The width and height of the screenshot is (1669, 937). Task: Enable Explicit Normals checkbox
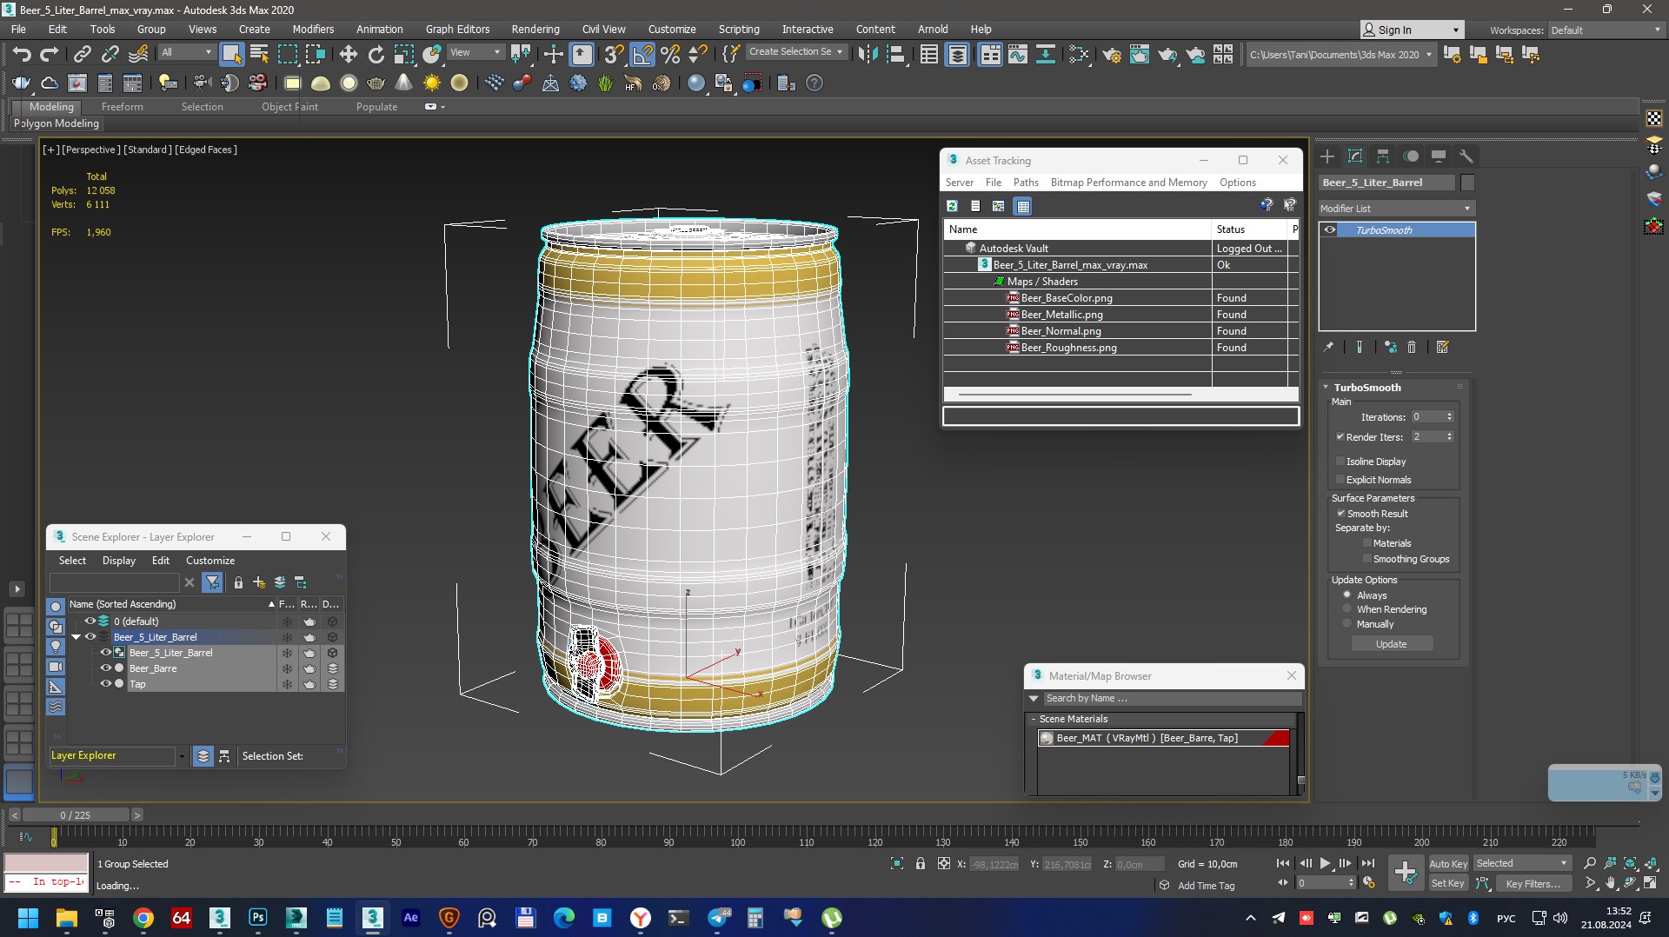pyautogui.click(x=1340, y=479)
